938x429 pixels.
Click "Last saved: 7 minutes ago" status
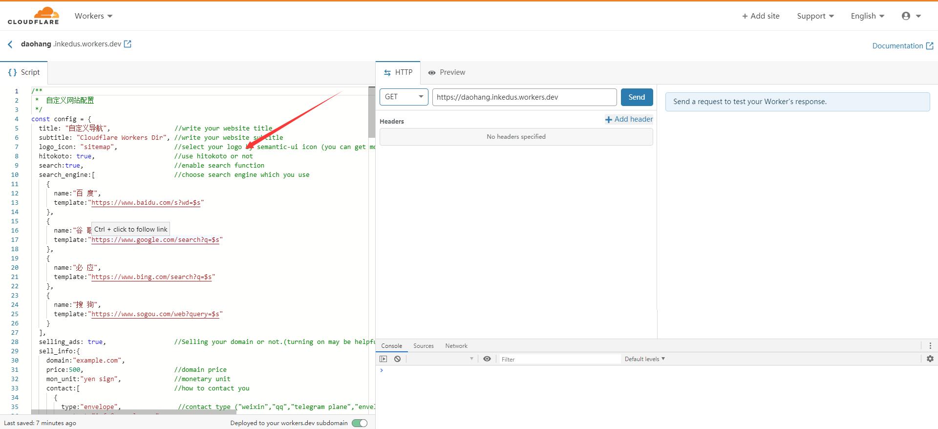coord(40,423)
